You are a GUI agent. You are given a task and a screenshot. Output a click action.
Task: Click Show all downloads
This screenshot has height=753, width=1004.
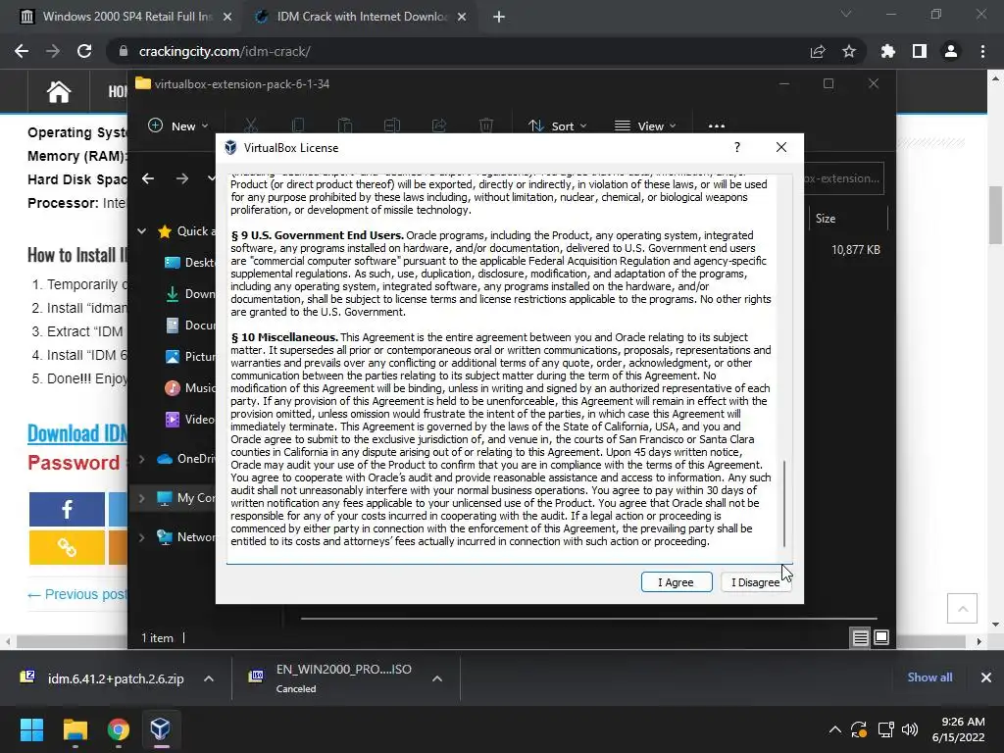point(929,678)
